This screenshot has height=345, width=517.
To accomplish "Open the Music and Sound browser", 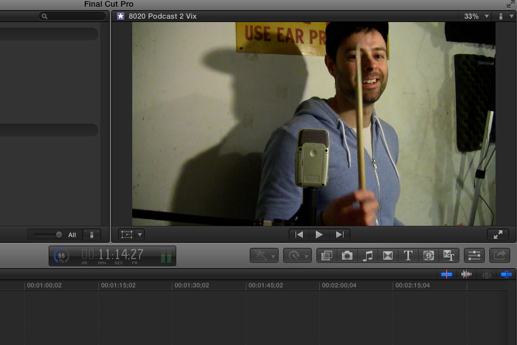I will (367, 256).
